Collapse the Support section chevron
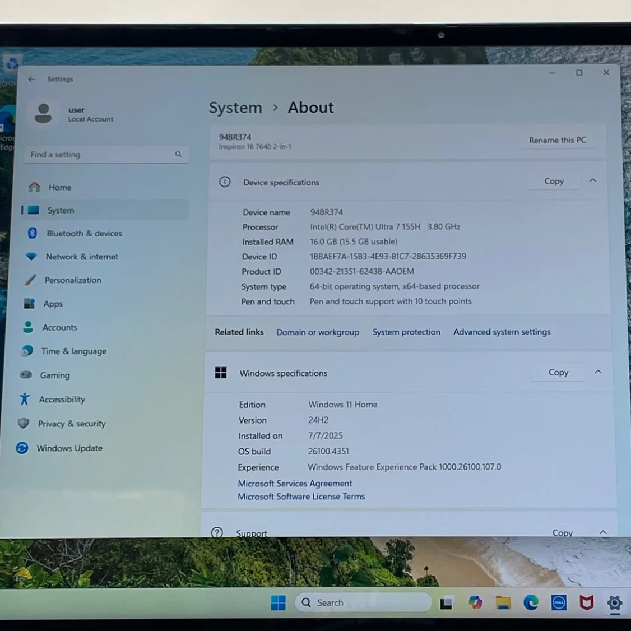631x631 pixels. pos(603,532)
